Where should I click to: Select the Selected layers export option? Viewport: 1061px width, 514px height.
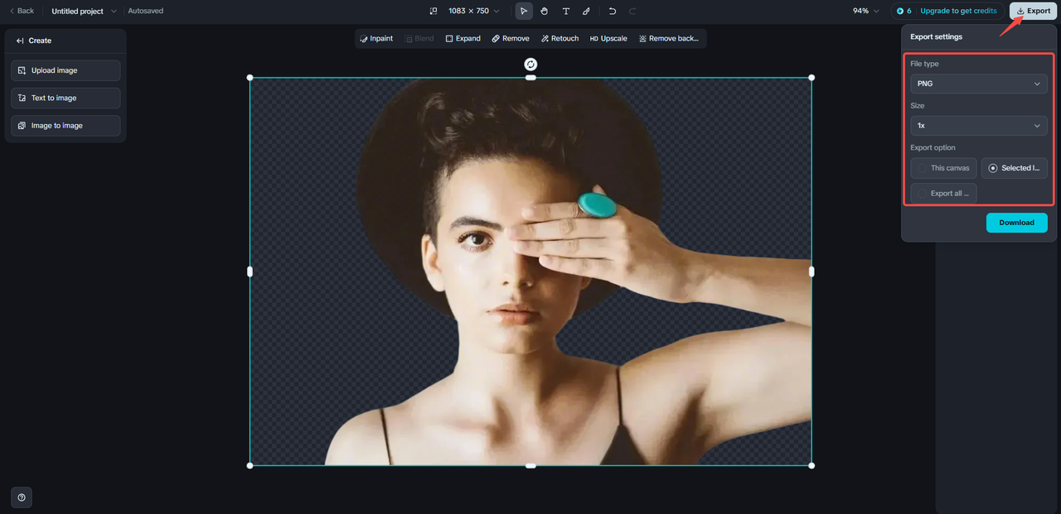click(x=1015, y=168)
